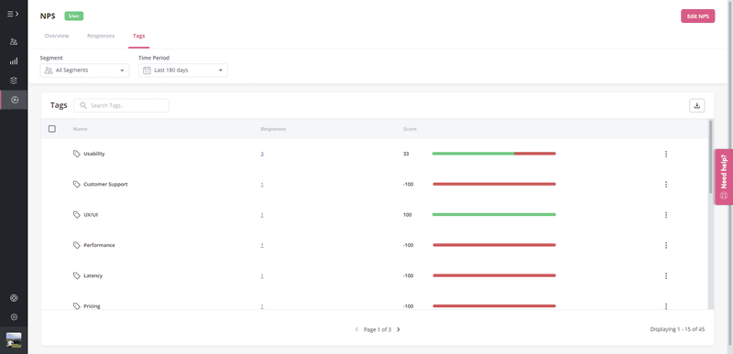
Task: Open the help lifebuoy sidebar icon
Action: pyautogui.click(x=14, y=298)
